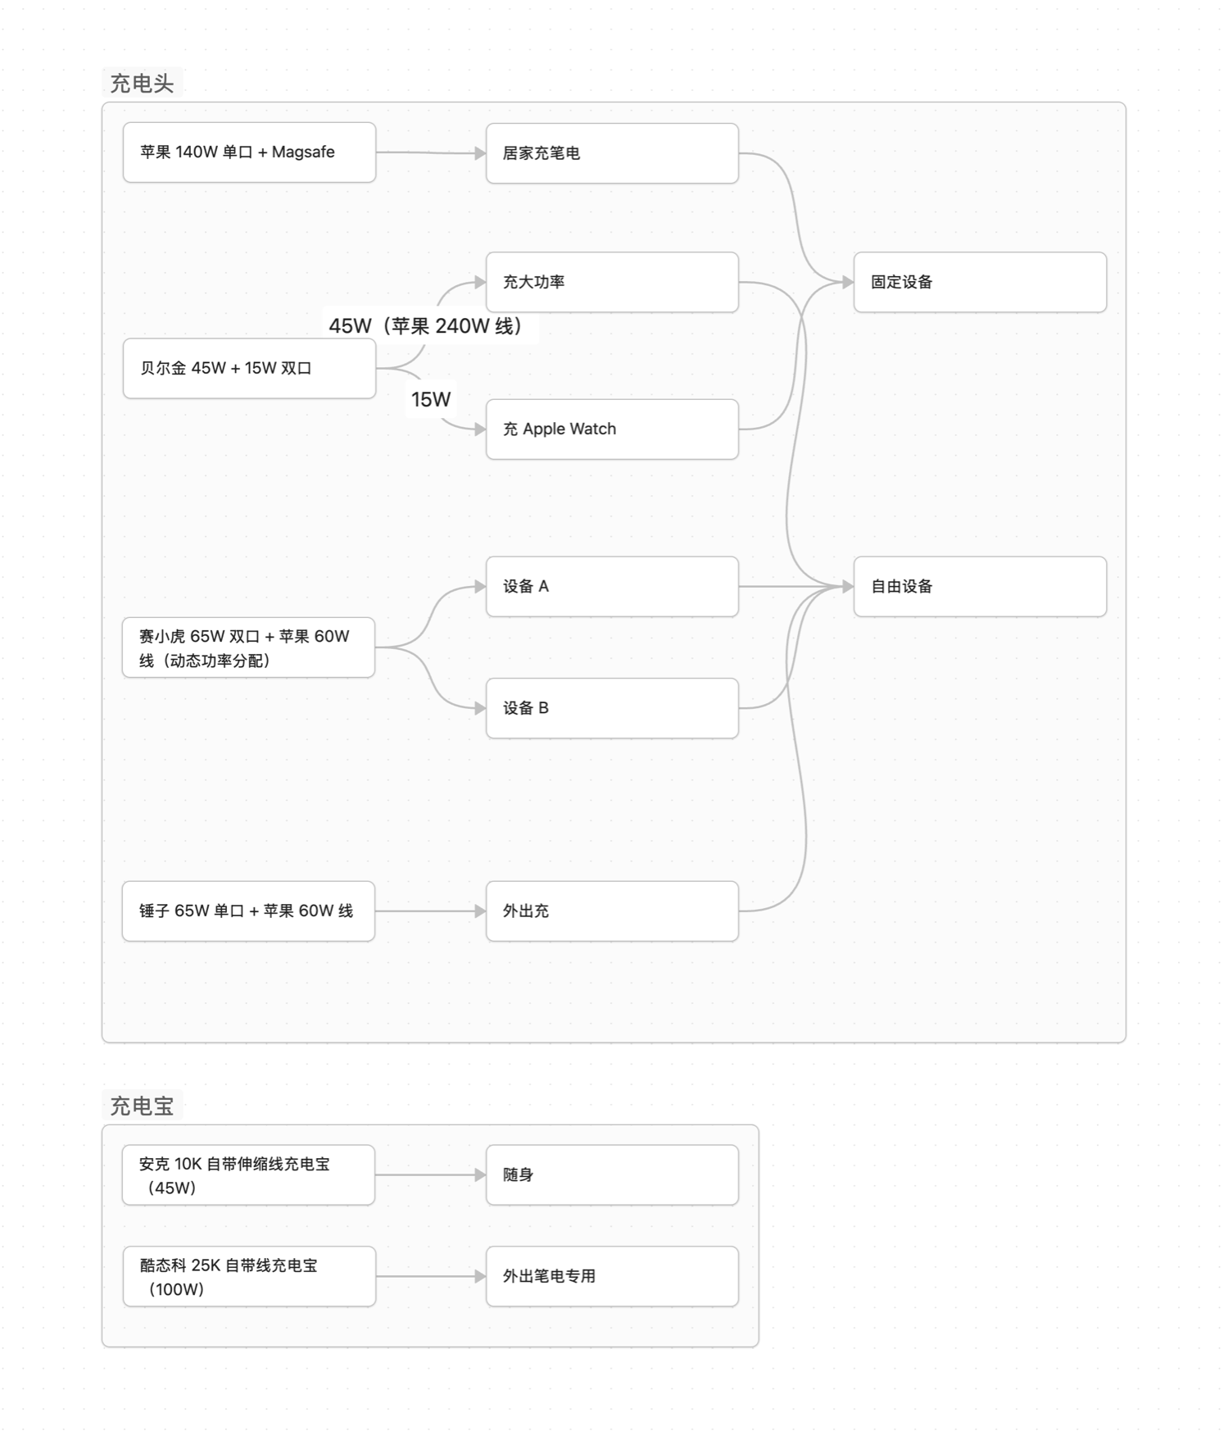
Task: Select the 设备 B node
Action: [x=612, y=708]
